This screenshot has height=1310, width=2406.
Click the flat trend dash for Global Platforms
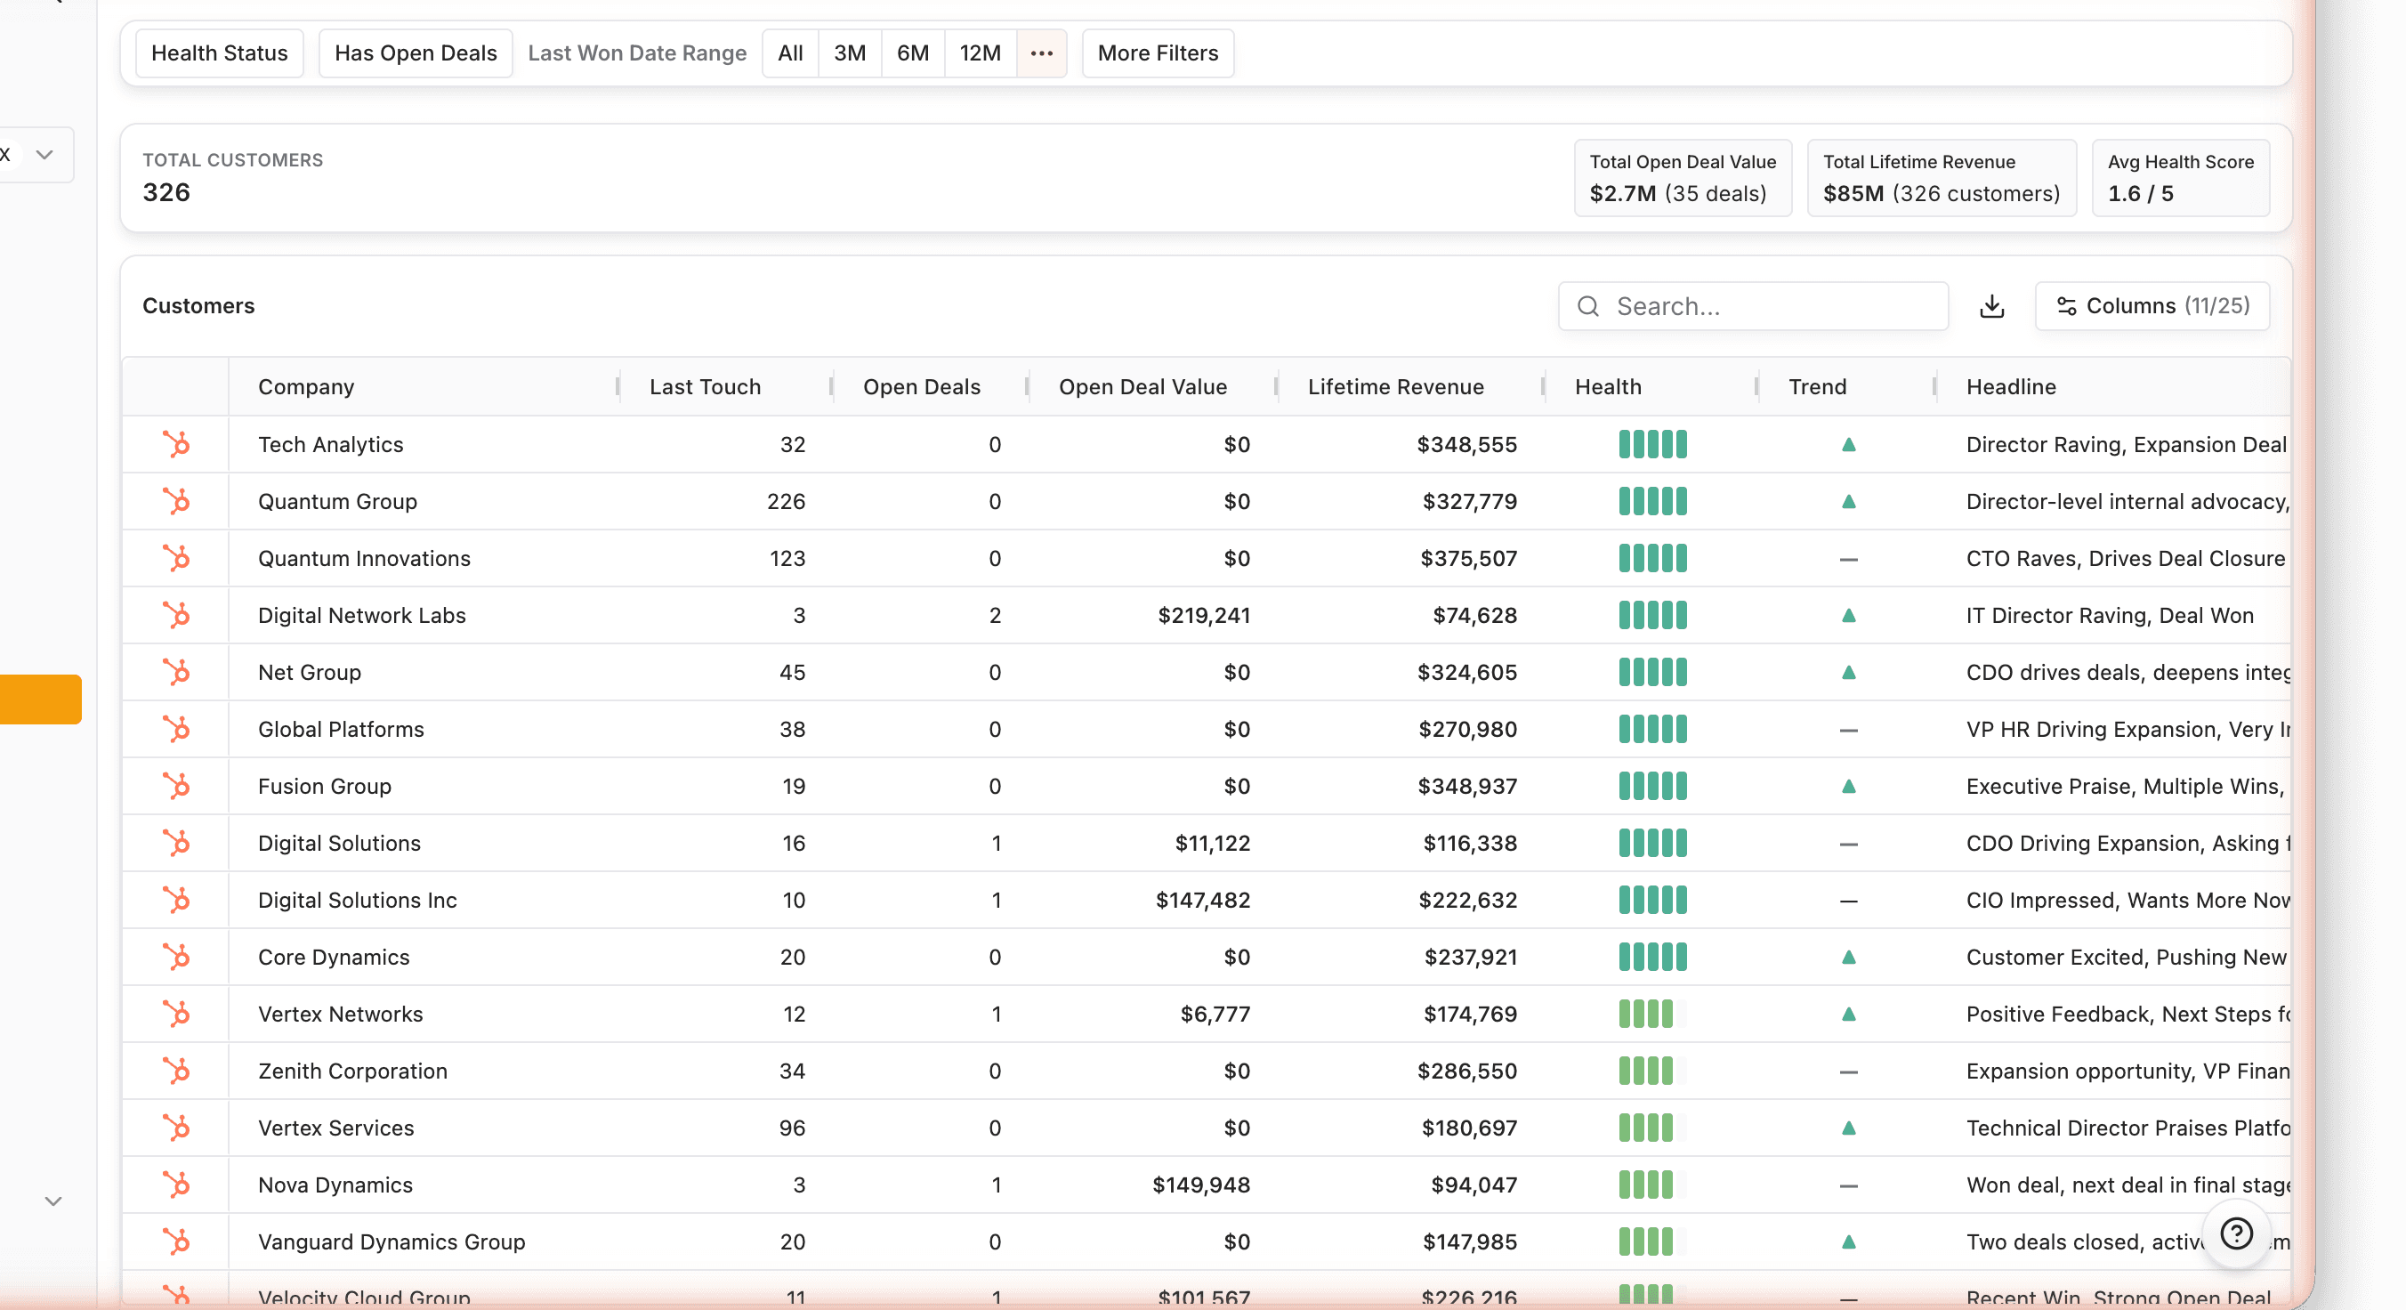(1847, 730)
